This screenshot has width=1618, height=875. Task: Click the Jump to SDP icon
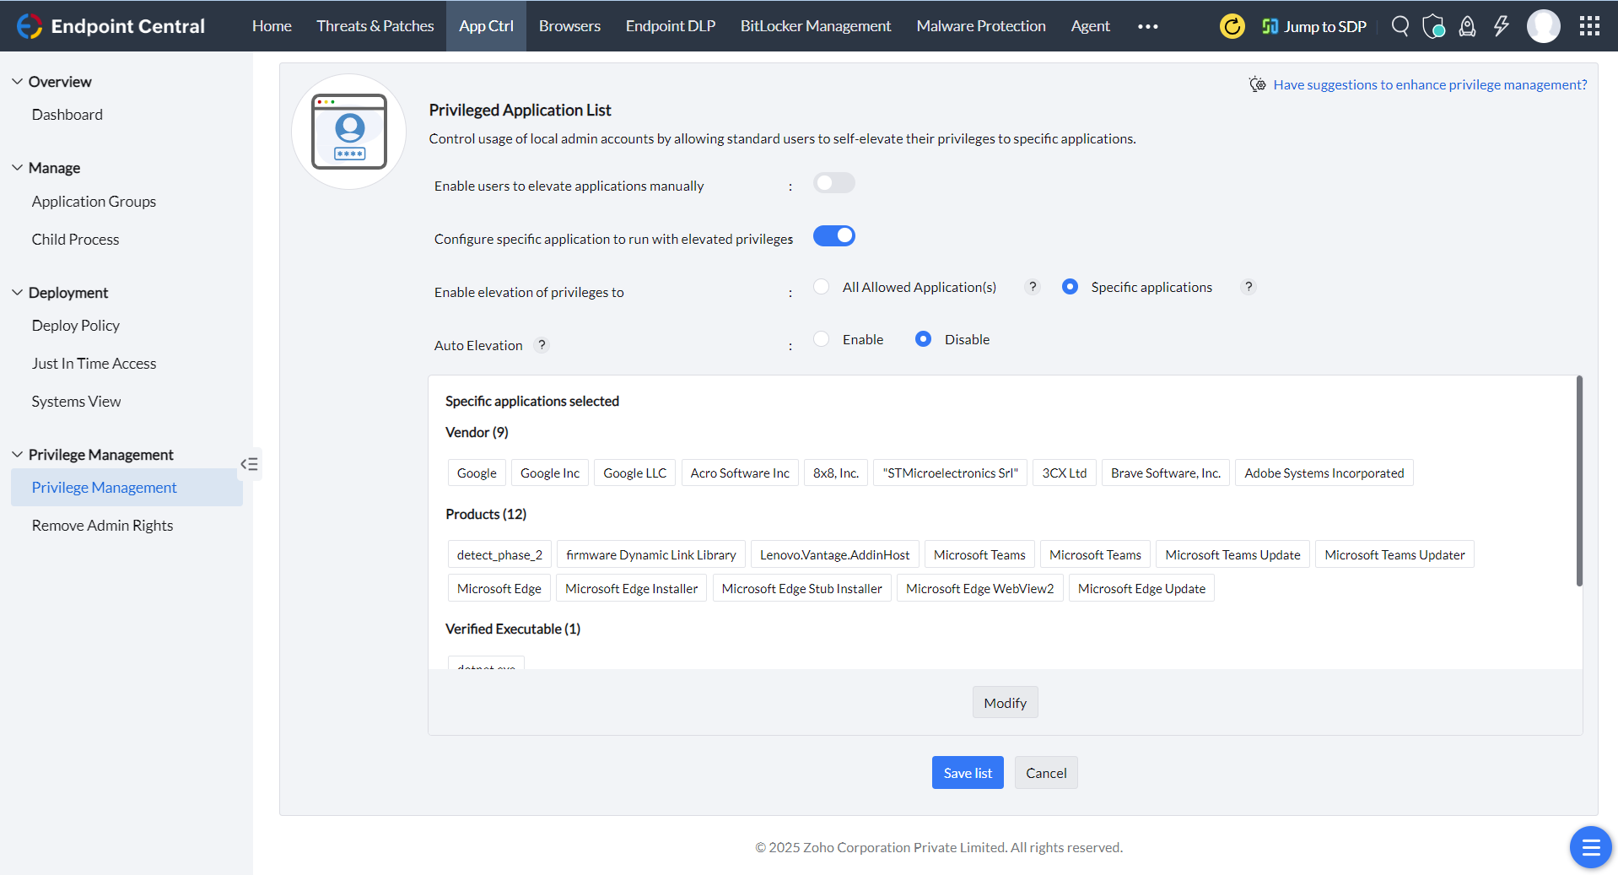coord(1270,26)
